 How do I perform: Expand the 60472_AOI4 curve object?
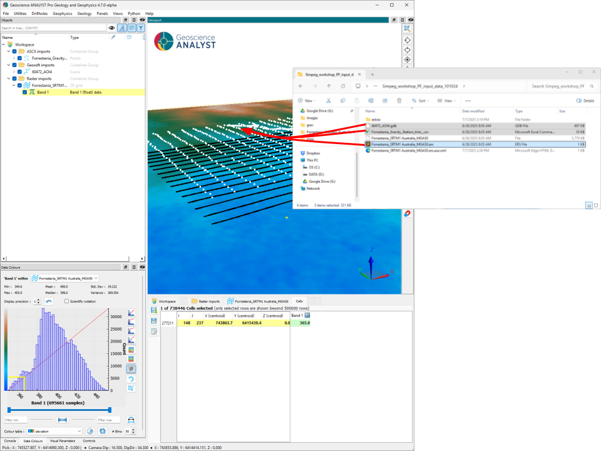point(13,71)
